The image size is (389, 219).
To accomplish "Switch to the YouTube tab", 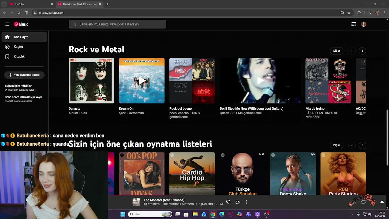I will click(x=30, y=4).
